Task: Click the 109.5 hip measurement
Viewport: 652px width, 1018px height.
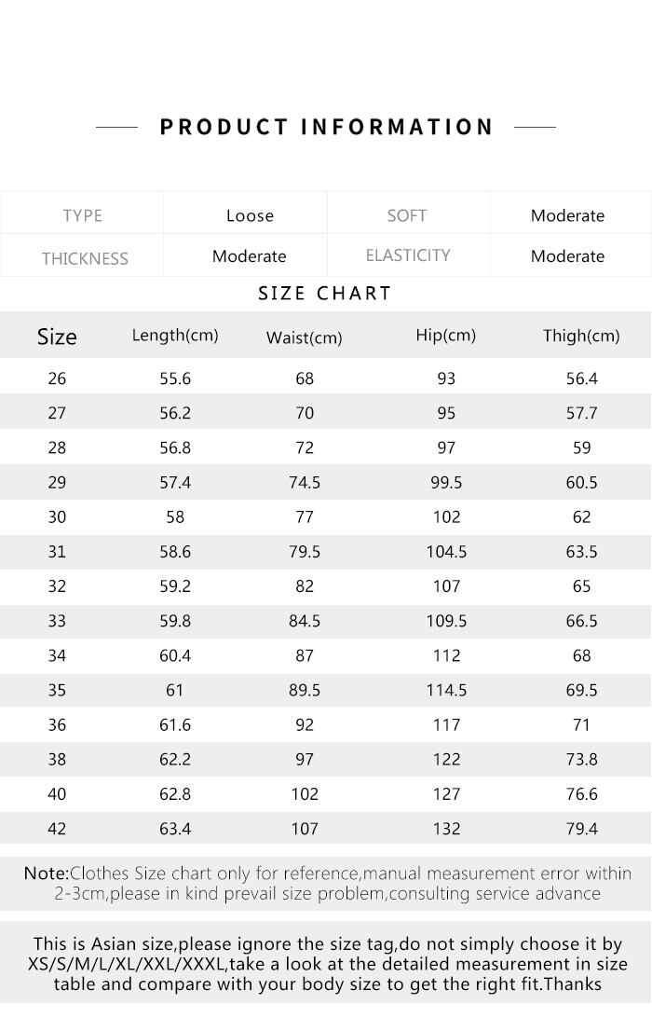Action: (446, 621)
